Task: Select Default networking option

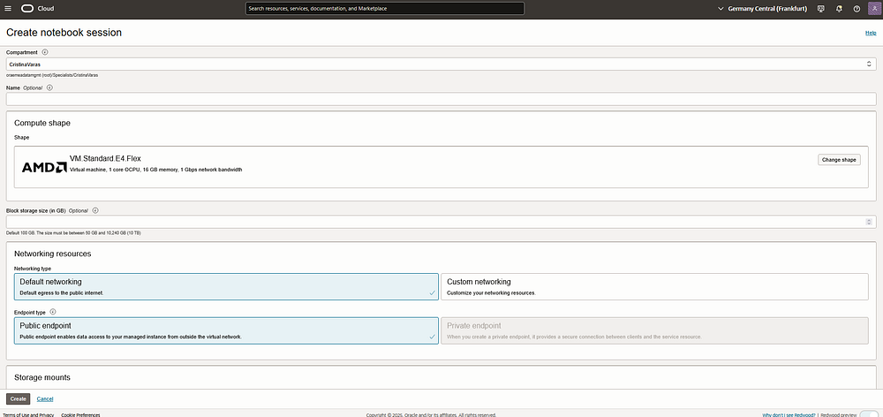Action: point(226,286)
